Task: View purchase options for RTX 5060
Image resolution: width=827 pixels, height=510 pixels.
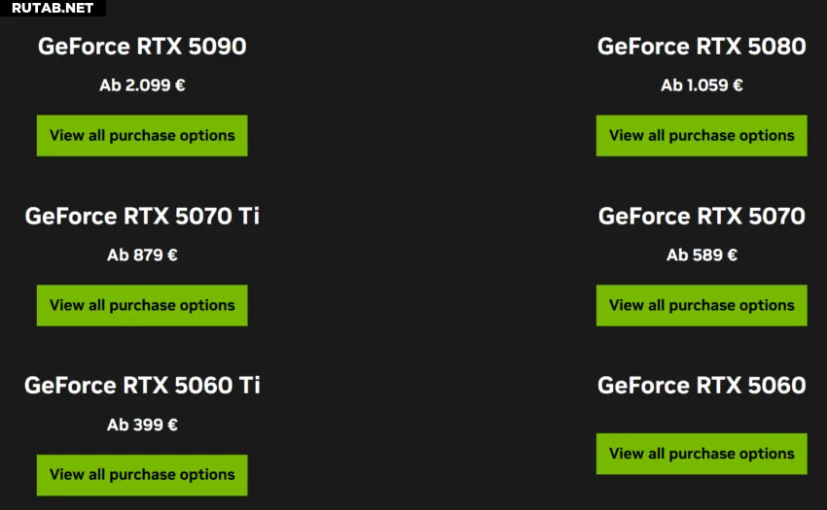Action: [x=701, y=454]
